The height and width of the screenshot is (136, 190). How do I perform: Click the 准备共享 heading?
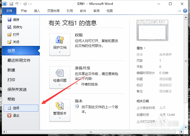click(83, 68)
